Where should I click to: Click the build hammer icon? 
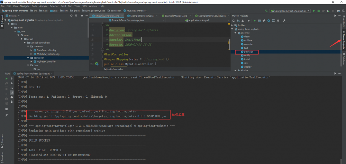click(267, 11)
